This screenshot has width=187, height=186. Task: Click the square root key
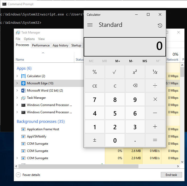pos(115,72)
